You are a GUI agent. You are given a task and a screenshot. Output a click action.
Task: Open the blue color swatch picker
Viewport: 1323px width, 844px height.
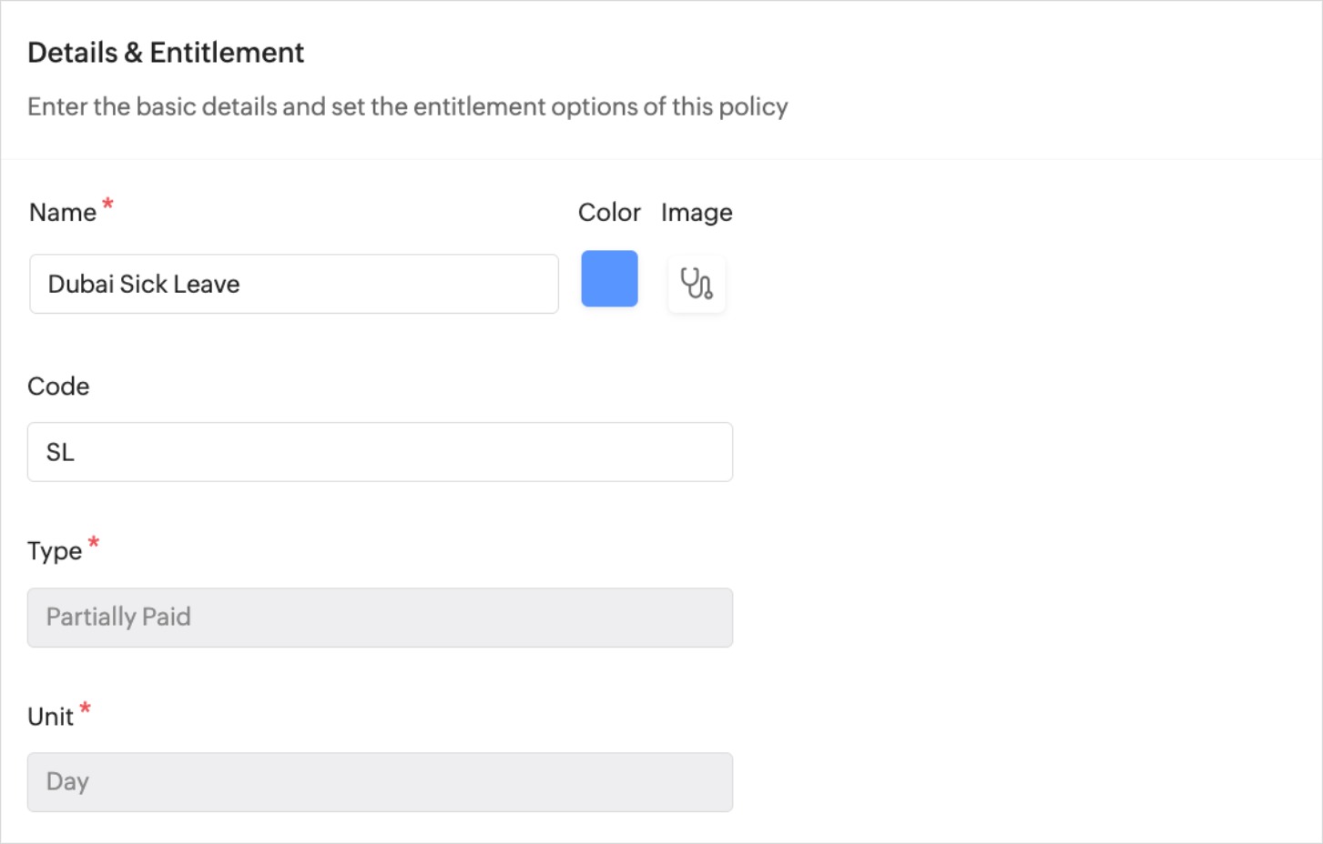pos(609,279)
